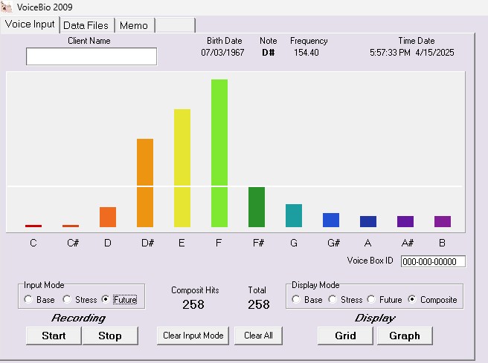Select the Stress input mode option

coord(66,300)
